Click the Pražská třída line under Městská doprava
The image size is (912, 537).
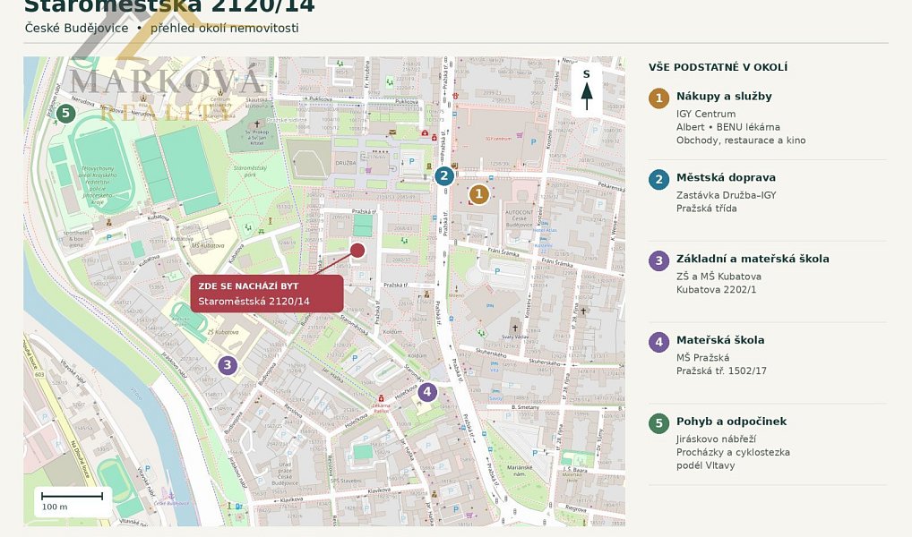(706, 208)
